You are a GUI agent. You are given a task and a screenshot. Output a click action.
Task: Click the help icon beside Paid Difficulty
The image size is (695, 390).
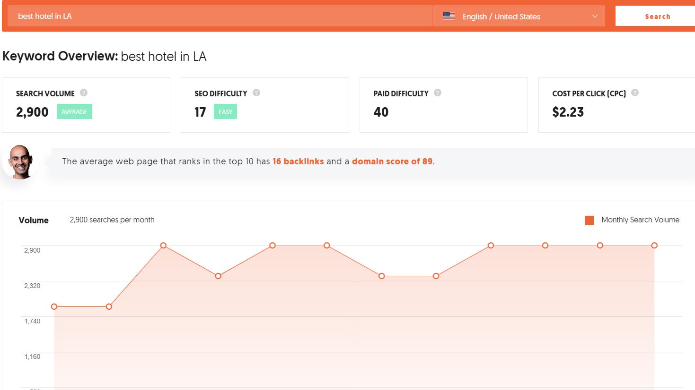click(438, 93)
